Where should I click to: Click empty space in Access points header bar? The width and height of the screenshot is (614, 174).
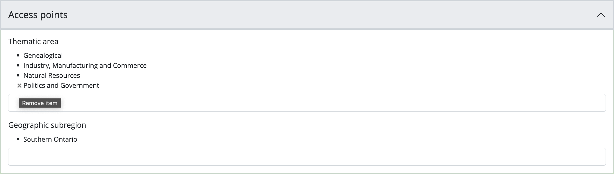click(315, 15)
